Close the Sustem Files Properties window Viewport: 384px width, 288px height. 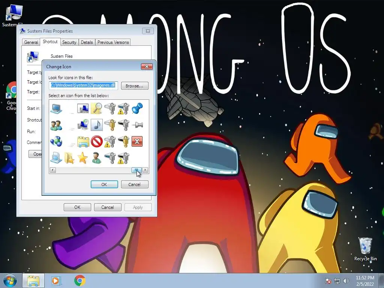tap(148, 31)
